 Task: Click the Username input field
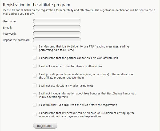pos(57,21)
